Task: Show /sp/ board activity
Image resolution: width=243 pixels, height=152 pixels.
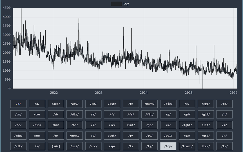Action: pos(112,146)
